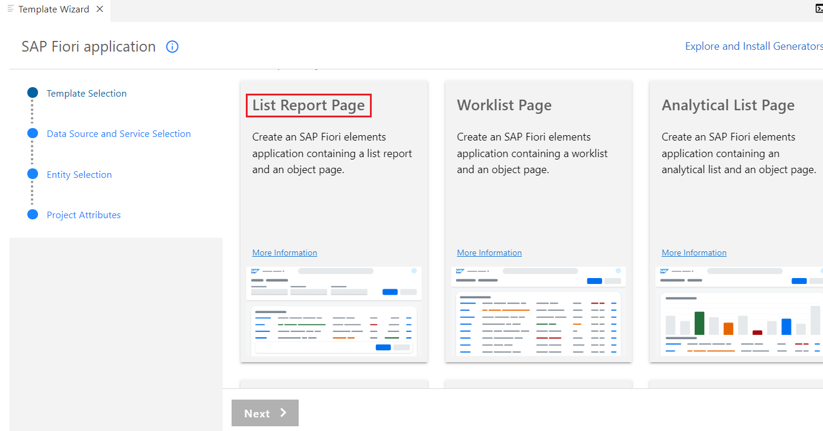The width and height of the screenshot is (823, 431).
Task: Click the Entity Selection step circle
Action: [x=33, y=174]
